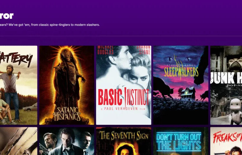
Task: Open The Seventh Sign movie poster
Action: point(124,141)
